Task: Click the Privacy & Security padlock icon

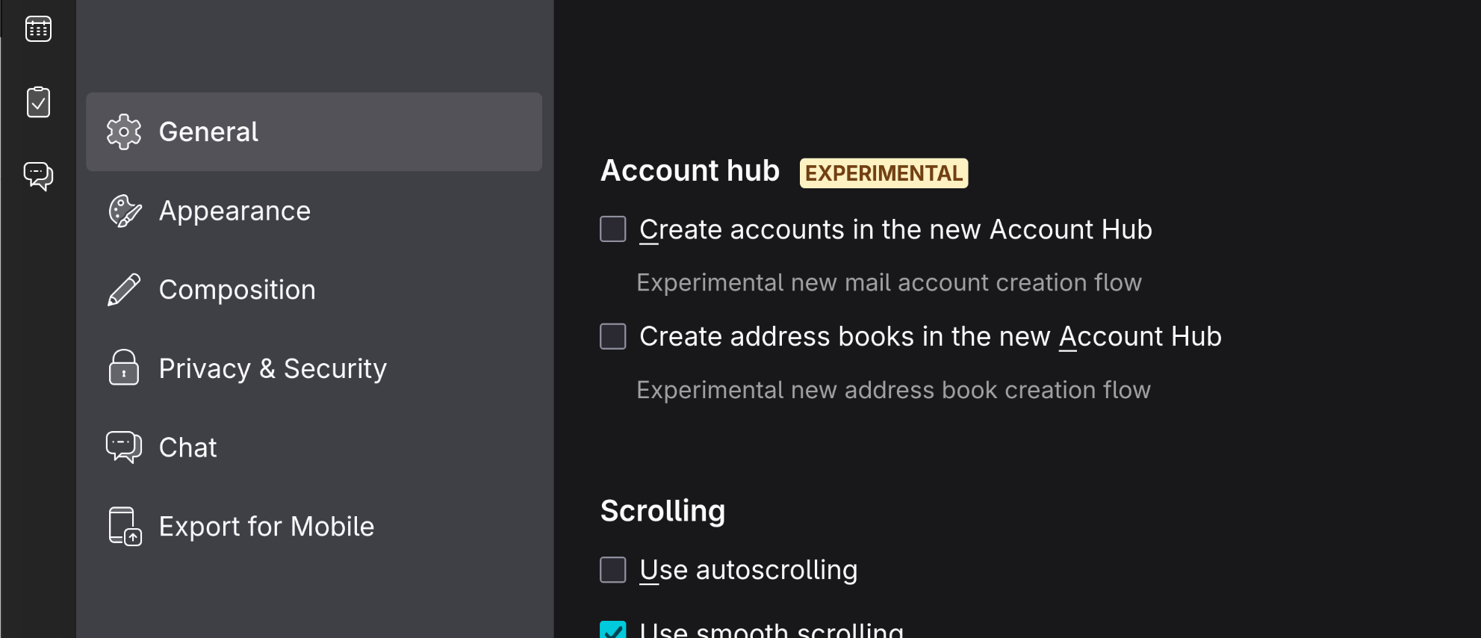Action: tap(124, 368)
